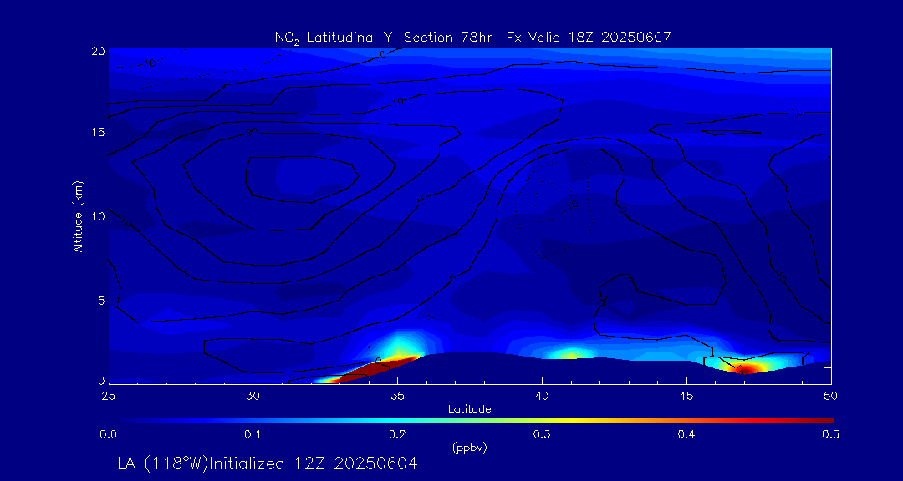Click the "LA (118°W)" location text
The width and height of the screenshot is (903, 481).
(163, 463)
